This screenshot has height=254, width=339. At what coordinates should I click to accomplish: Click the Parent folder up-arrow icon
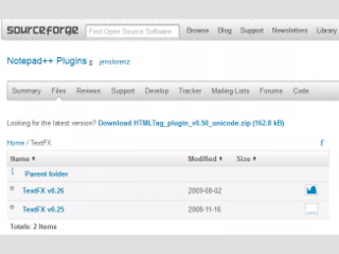point(13,171)
